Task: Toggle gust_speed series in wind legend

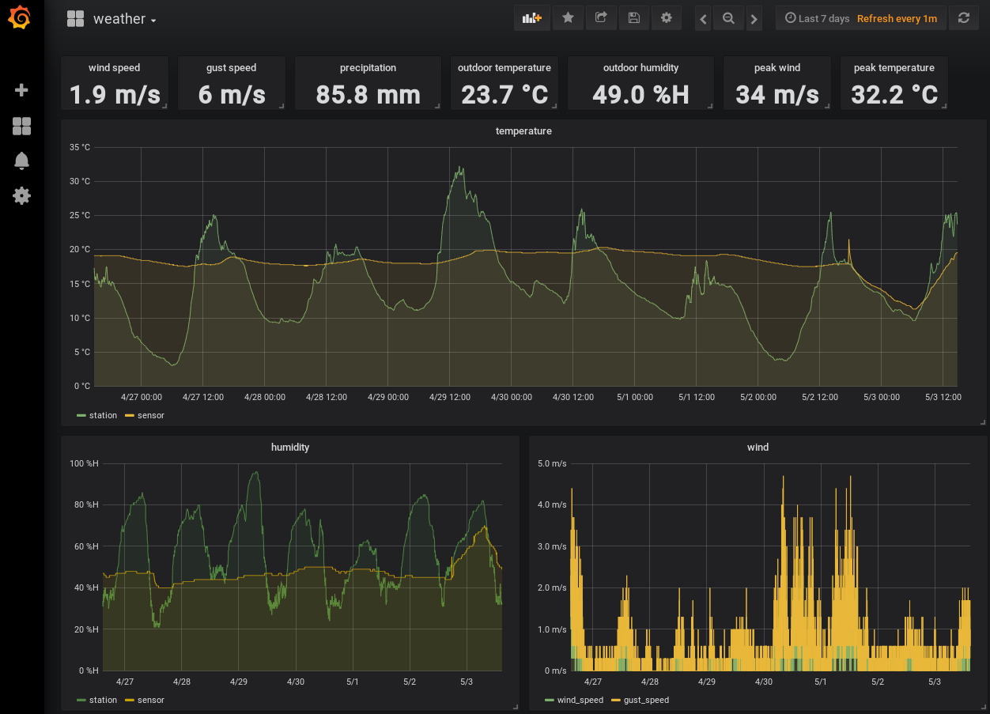Action: point(645,700)
